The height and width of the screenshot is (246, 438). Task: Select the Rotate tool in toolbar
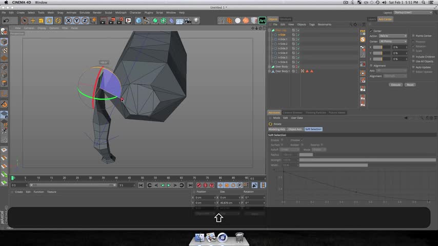coord(49,20)
